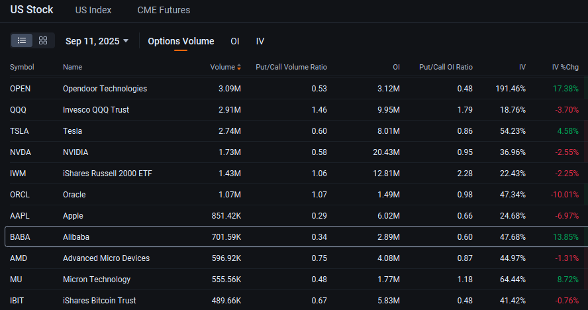Click TSLA IV change 4.58%
The width and height of the screenshot is (588, 310).
coord(567,131)
